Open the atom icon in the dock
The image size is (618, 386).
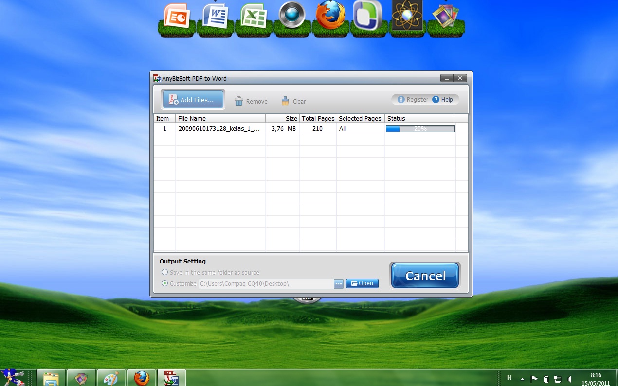click(x=407, y=15)
